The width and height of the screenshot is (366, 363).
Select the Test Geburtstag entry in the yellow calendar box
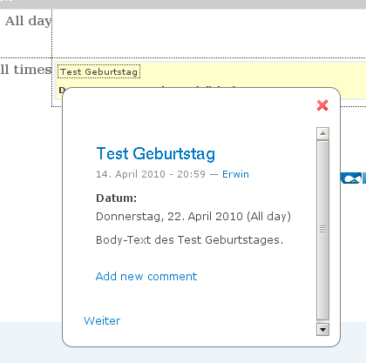98,71
